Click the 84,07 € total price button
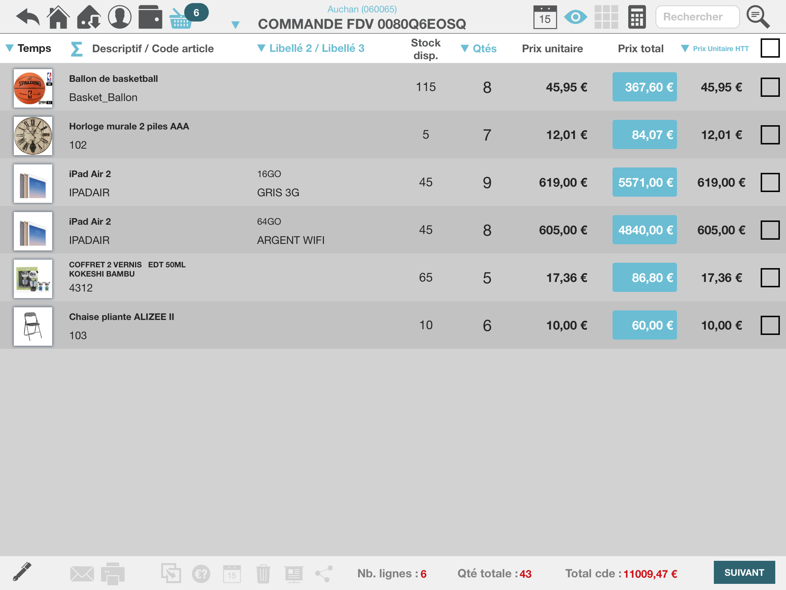The image size is (786, 590). [x=645, y=134]
